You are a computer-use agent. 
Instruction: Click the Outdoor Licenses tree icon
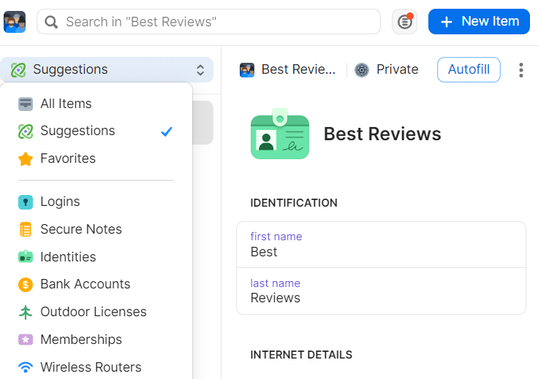pos(26,312)
